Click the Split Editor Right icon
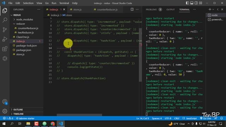 [x=132, y=10]
